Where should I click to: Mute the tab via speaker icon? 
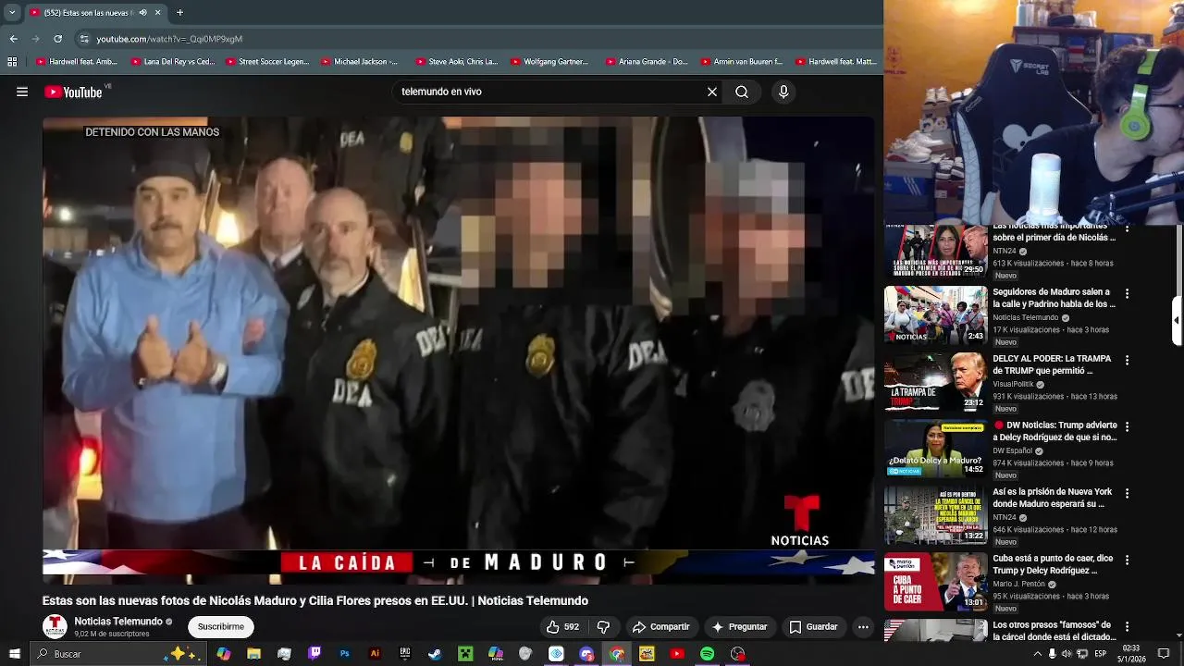point(142,13)
